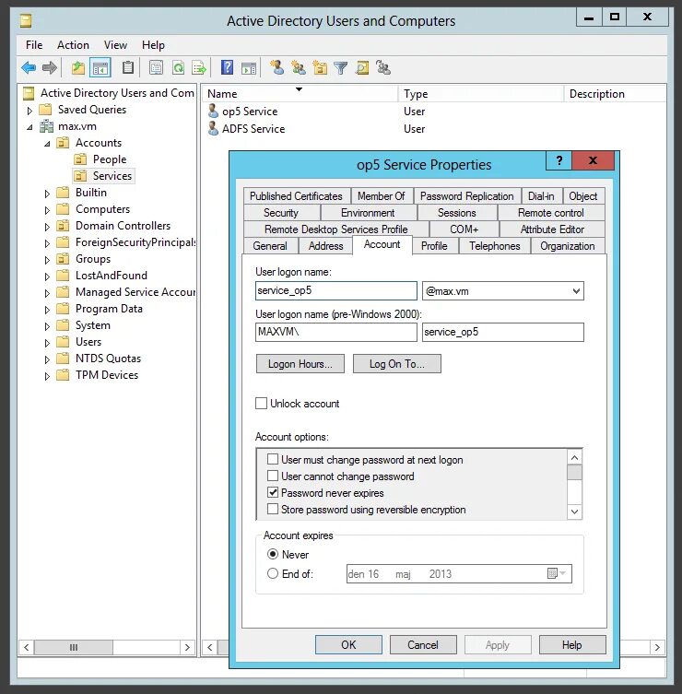This screenshot has width=682, height=694.
Task: Check Store password using reversible encryption
Action: (273, 509)
